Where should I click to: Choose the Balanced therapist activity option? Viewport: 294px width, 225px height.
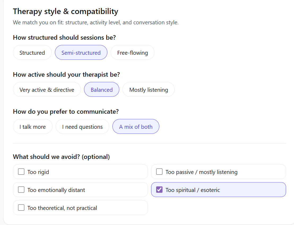point(102,90)
